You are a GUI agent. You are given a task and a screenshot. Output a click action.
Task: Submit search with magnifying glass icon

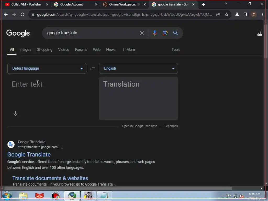(176, 33)
